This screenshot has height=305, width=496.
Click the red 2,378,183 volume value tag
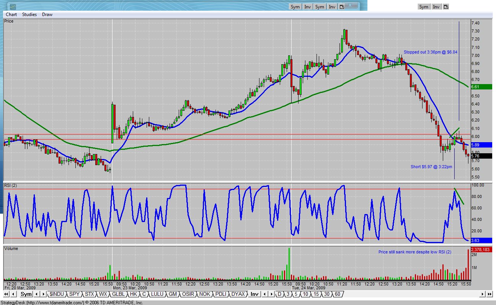click(x=481, y=250)
